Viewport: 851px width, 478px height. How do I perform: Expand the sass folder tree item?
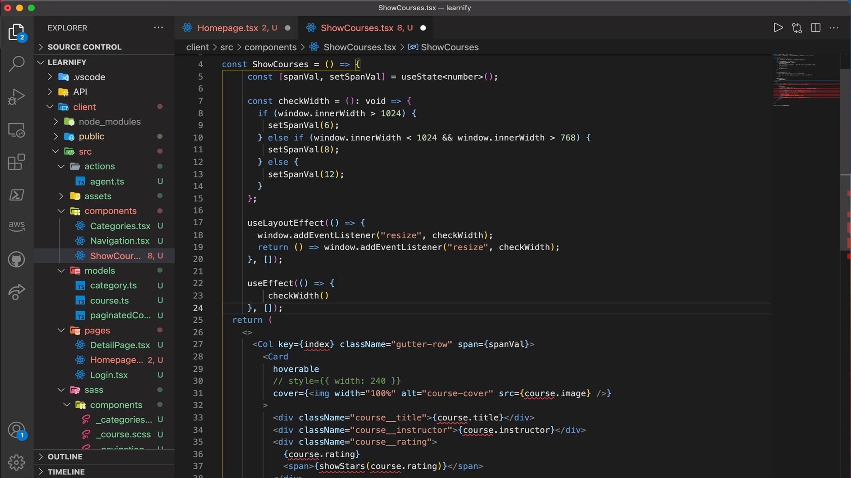pos(94,389)
